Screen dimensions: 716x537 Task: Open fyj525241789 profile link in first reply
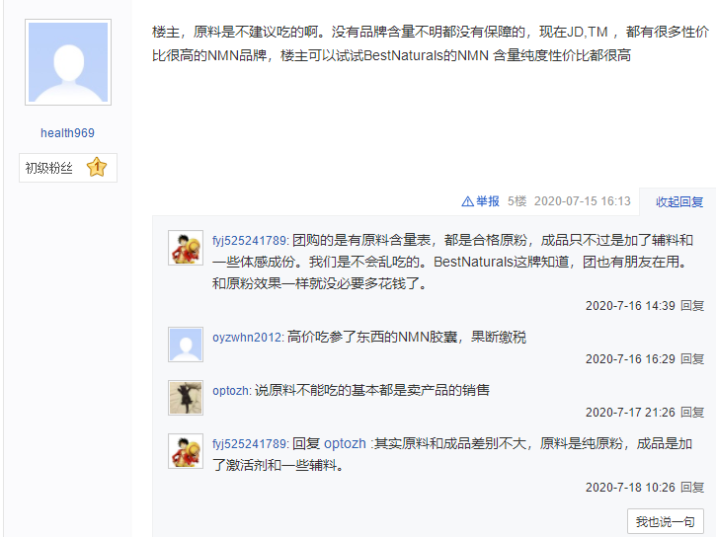pyautogui.click(x=250, y=241)
